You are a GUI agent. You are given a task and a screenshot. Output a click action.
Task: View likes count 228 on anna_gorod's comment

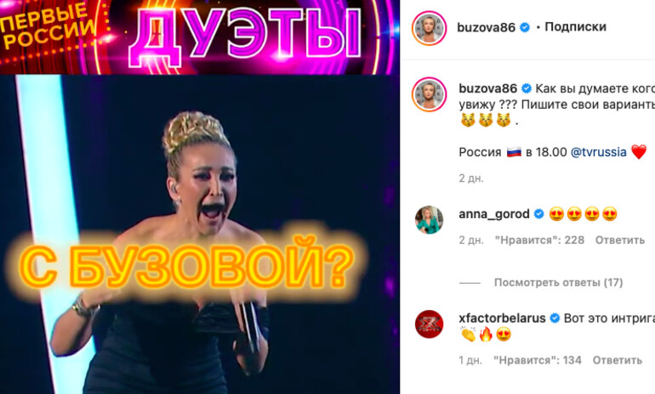[539, 239]
